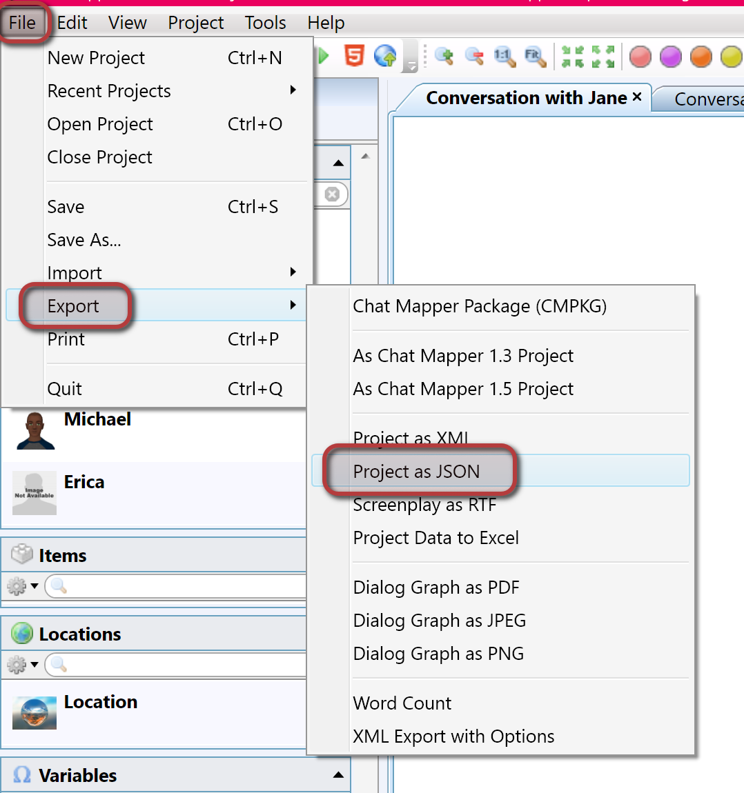Pick the purple color circle
The image size is (744, 793).
coord(671,57)
